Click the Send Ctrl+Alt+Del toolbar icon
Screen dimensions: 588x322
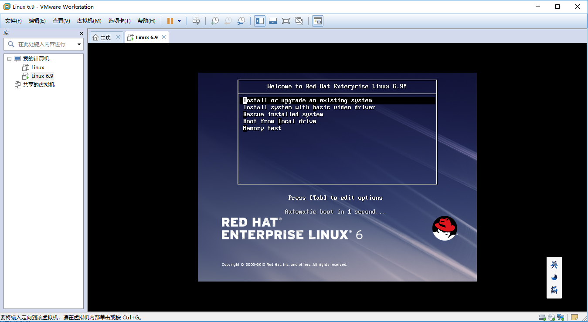pyautogui.click(x=196, y=21)
